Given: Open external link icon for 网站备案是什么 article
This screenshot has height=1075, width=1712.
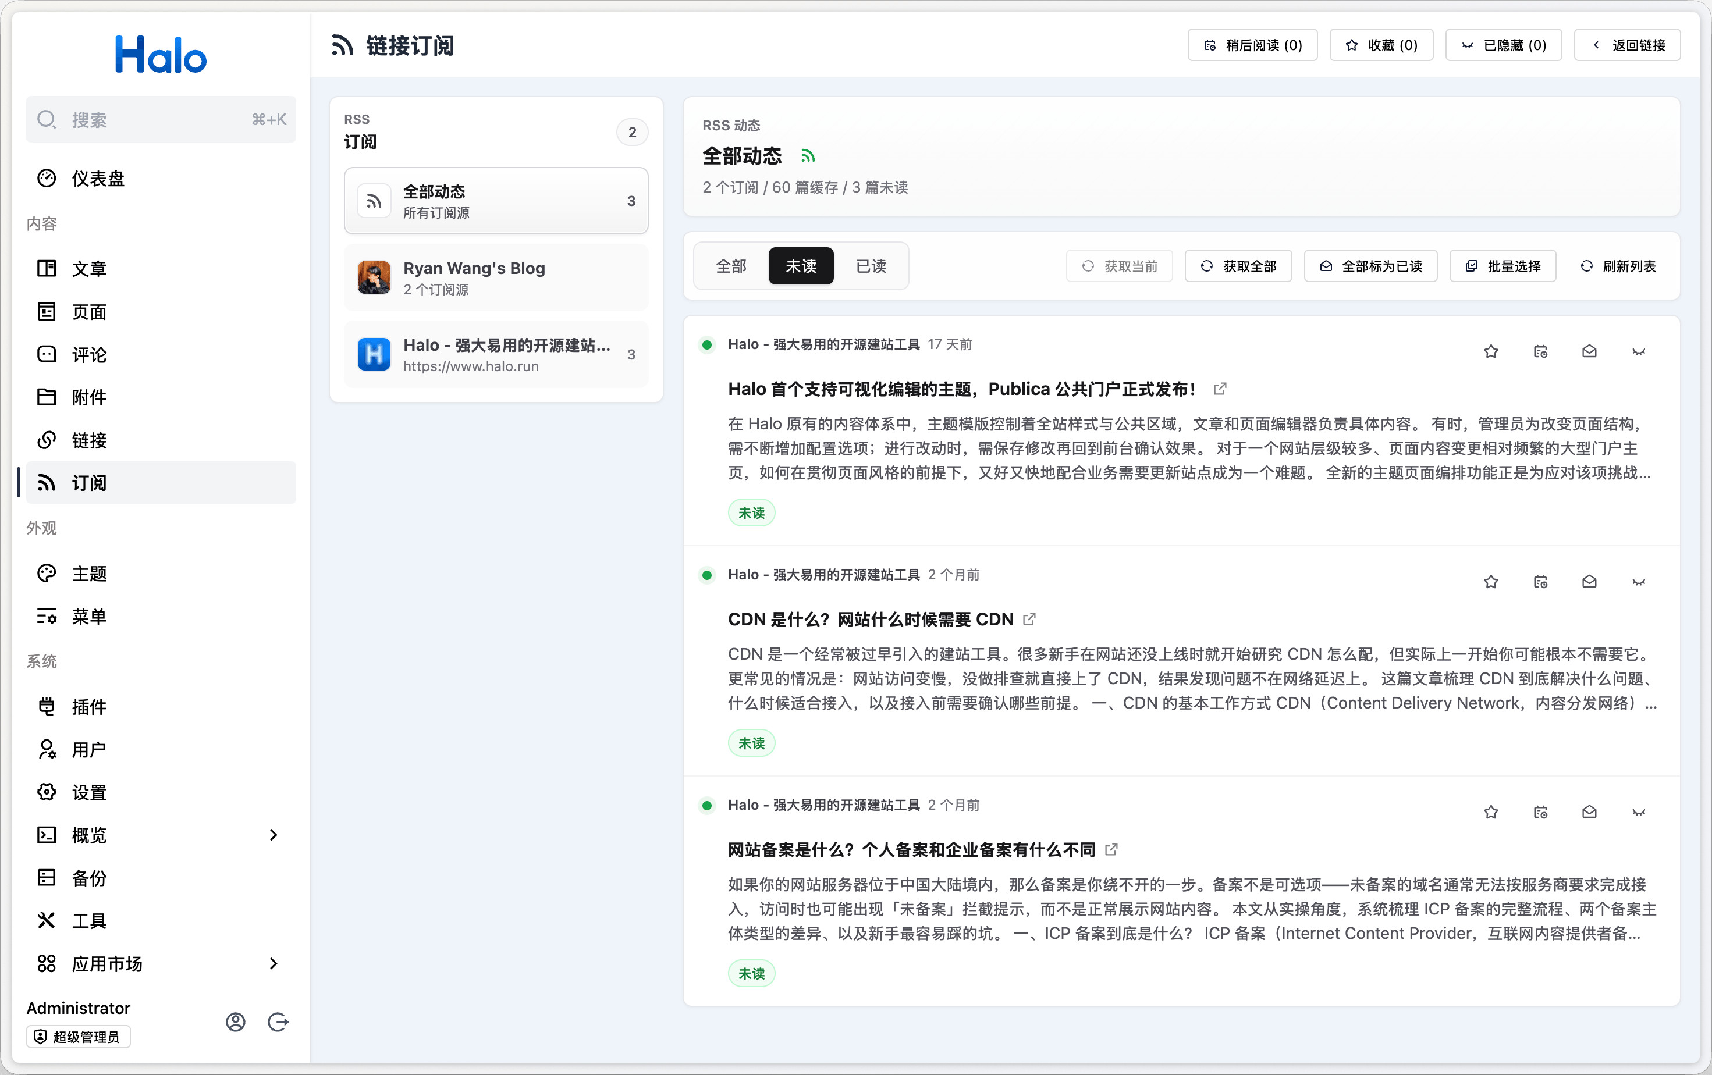Looking at the screenshot, I should point(1111,849).
